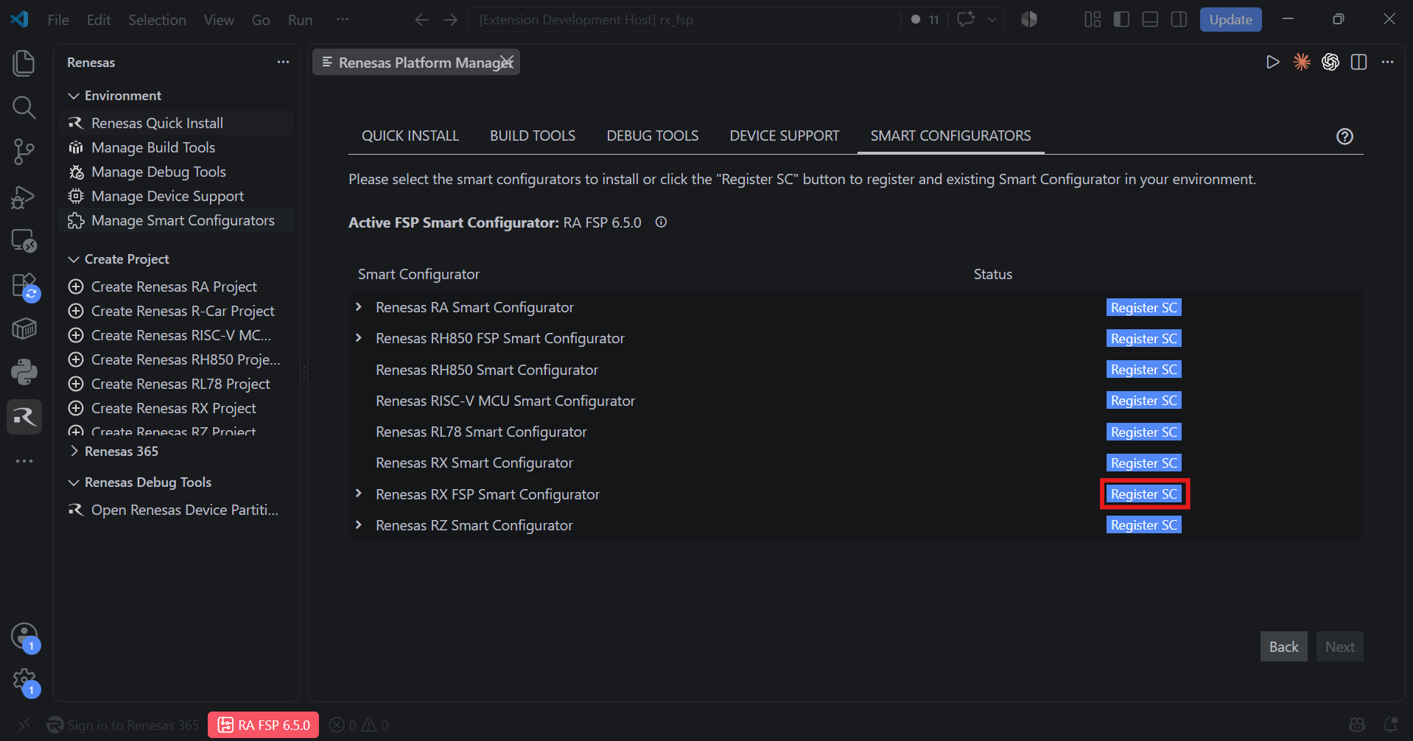Viewport: 1413px width, 741px height.
Task: Switch to BUILD TOOLS tab
Action: tap(533, 136)
